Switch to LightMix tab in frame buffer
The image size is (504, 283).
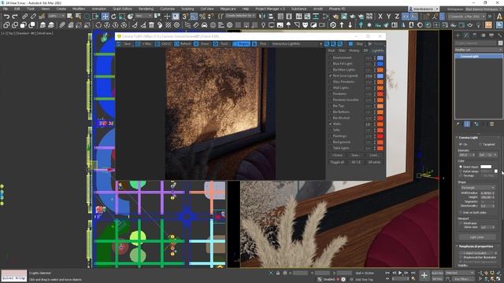[378, 50]
